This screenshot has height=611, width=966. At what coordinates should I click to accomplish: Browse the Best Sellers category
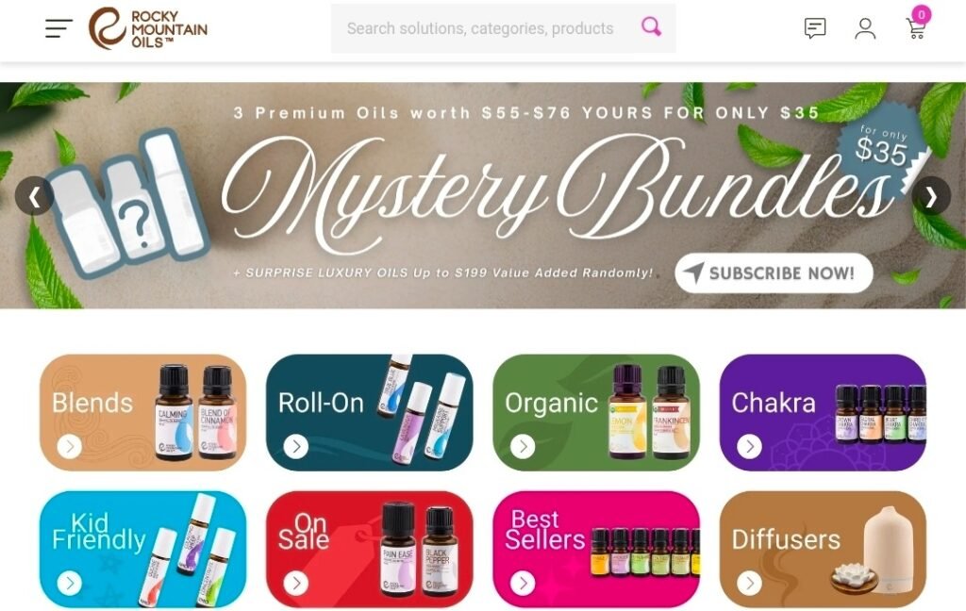pos(596,550)
